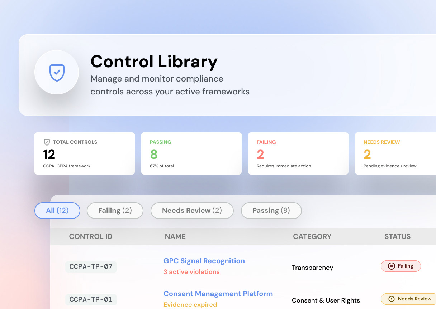
Task: Select the All (12) filter tab
Action: click(57, 211)
